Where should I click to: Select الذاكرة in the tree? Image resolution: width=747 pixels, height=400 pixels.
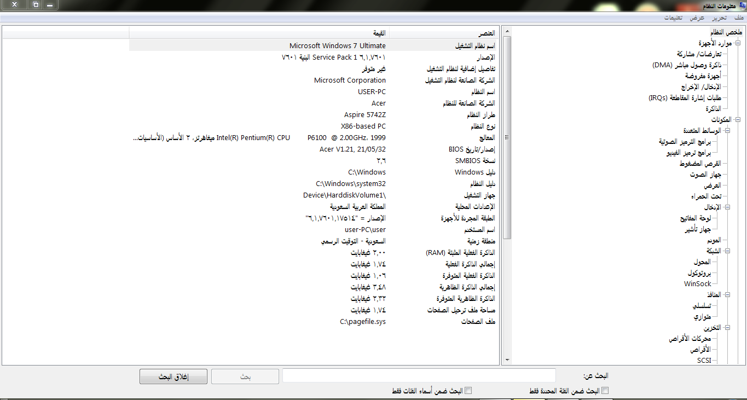(714, 109)
